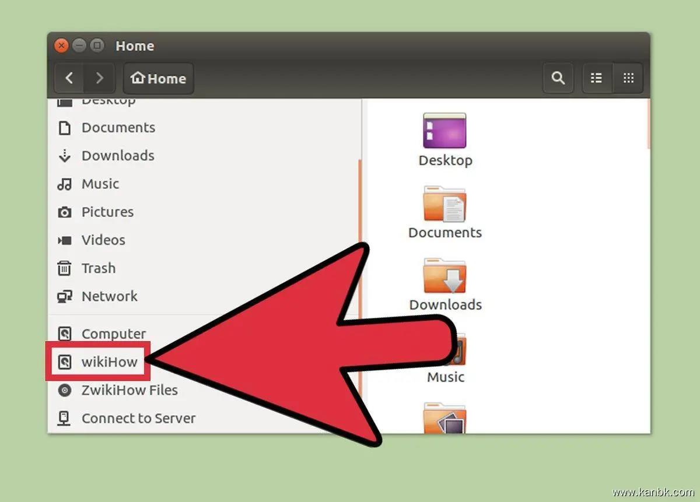Open Trash in the sidebar
The height and width of the screenshot is (502, 700).
click(x=98, y=268)
